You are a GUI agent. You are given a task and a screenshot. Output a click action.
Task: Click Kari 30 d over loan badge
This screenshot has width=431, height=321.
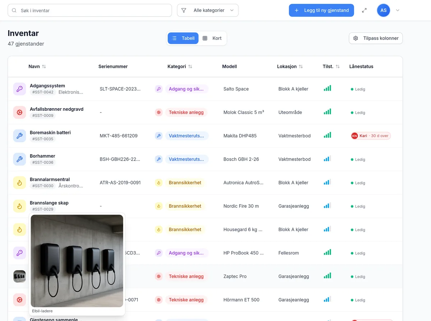(371, 136)
